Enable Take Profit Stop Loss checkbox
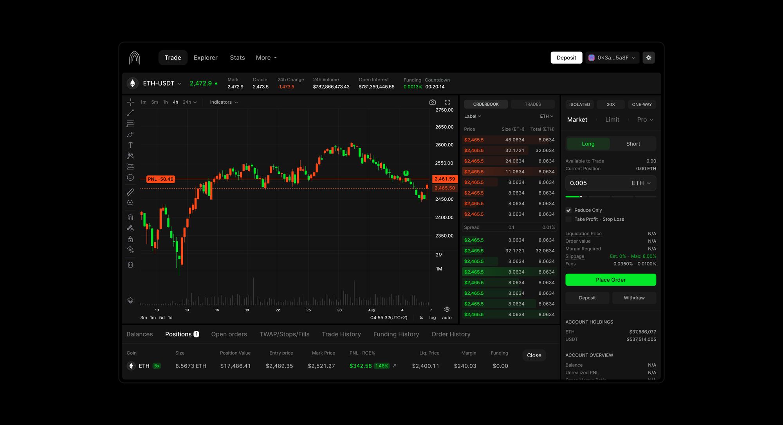Screen dimensions: 783x425 [568, 219]
